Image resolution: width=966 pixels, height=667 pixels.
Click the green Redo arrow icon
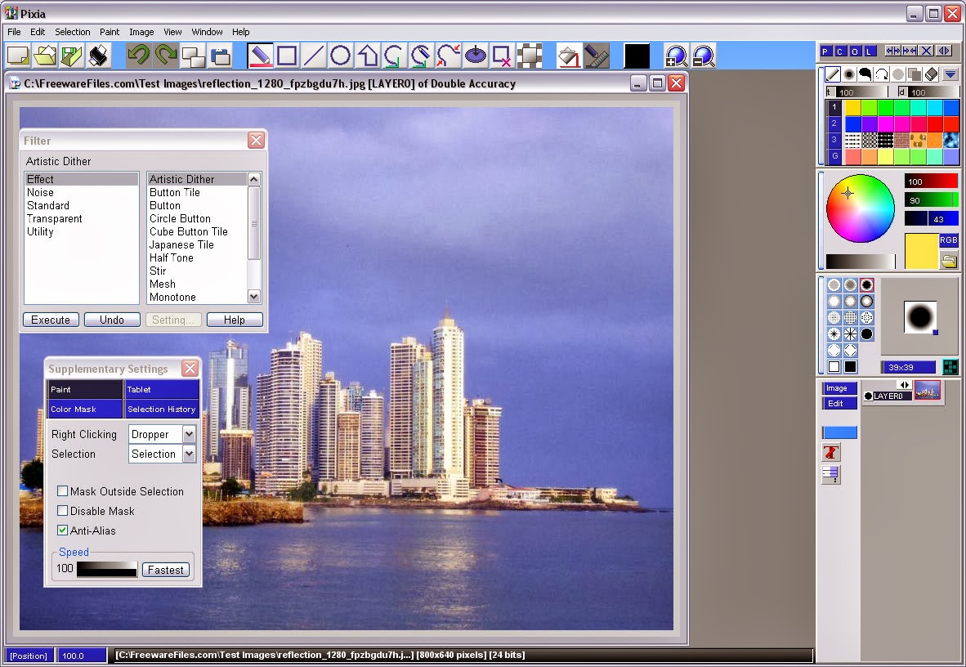click(x=166, y=56)
